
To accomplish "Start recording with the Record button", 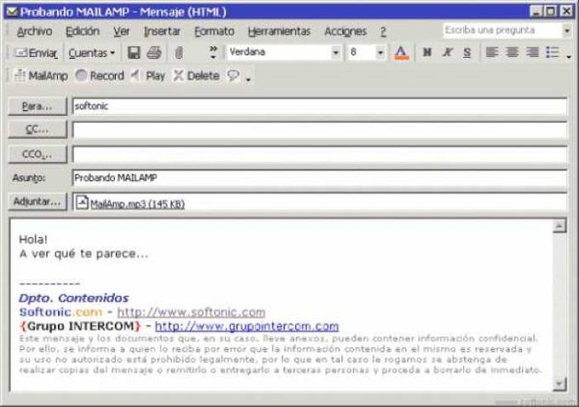I will tap(100, 76).
